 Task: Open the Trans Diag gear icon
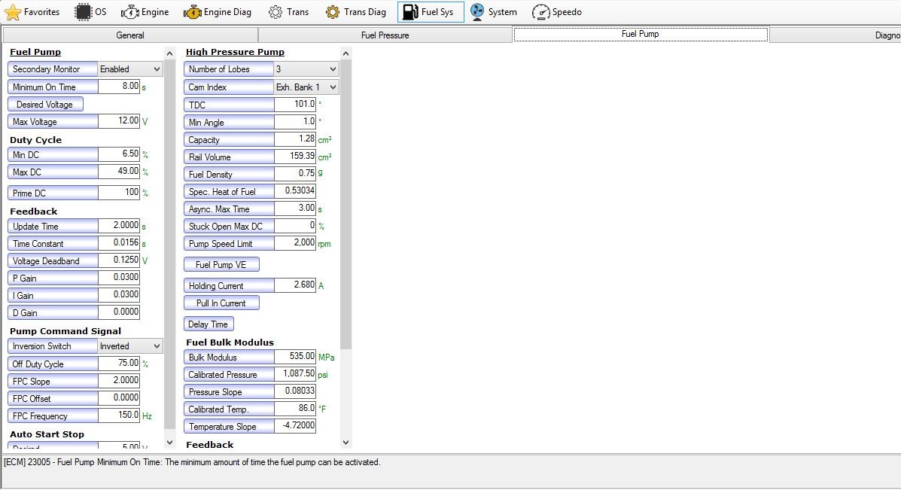332,11
